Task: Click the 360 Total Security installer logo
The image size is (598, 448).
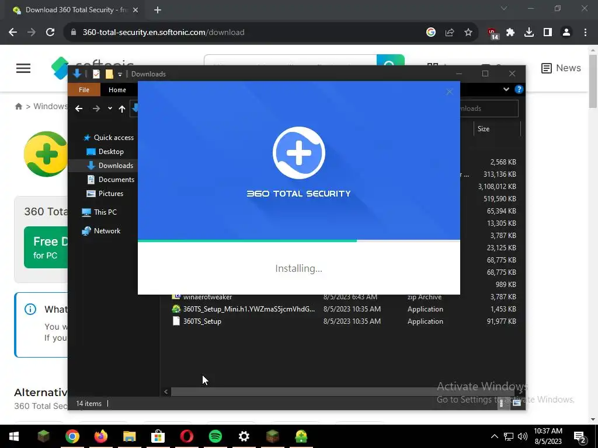Action: [299, 153]
